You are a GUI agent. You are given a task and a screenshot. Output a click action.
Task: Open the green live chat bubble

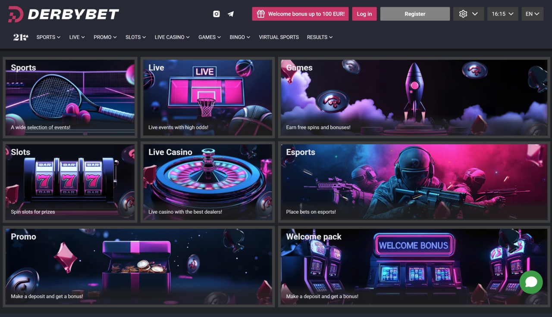(x=531, y=282)
